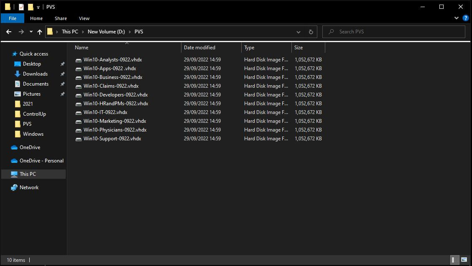
Task: Select the PVS folder in Quick access
Action: click(28, 124)
